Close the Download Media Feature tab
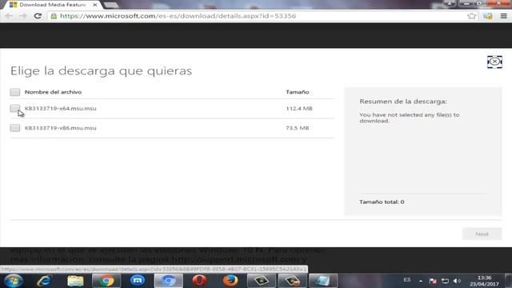The height and width of the screenshot is (288, 512). pyautogui.click(x=94, y=5)
